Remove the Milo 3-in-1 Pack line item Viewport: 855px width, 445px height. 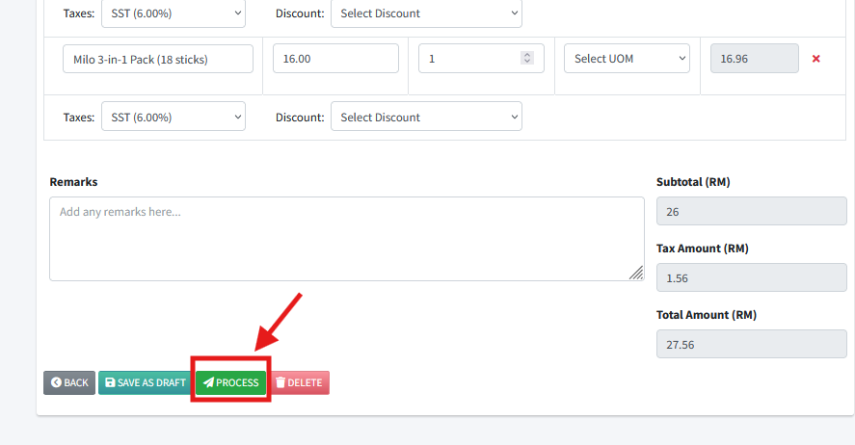(x=816, y=59)
